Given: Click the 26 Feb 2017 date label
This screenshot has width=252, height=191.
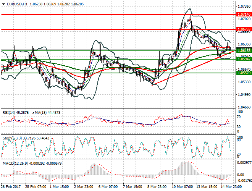Looking at the screenshot, I should pos(11,188).
